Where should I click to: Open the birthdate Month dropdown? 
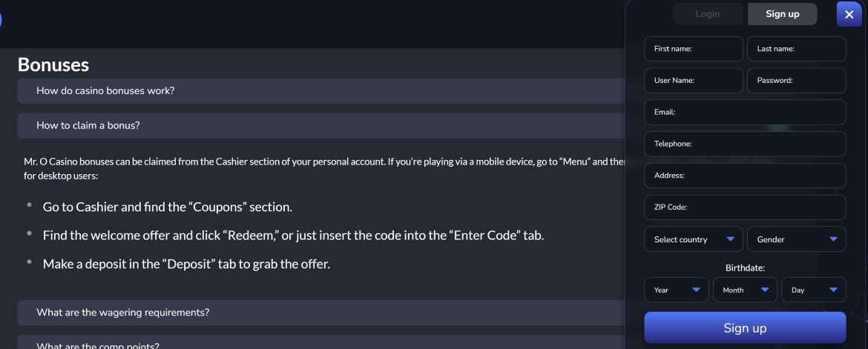point(745,290)
